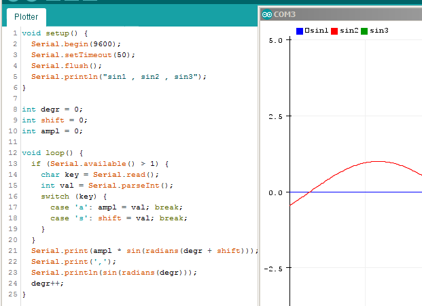Click the green sin3 legend color square
The width and height of the screenshot is (422, 306).
[364, 31]
